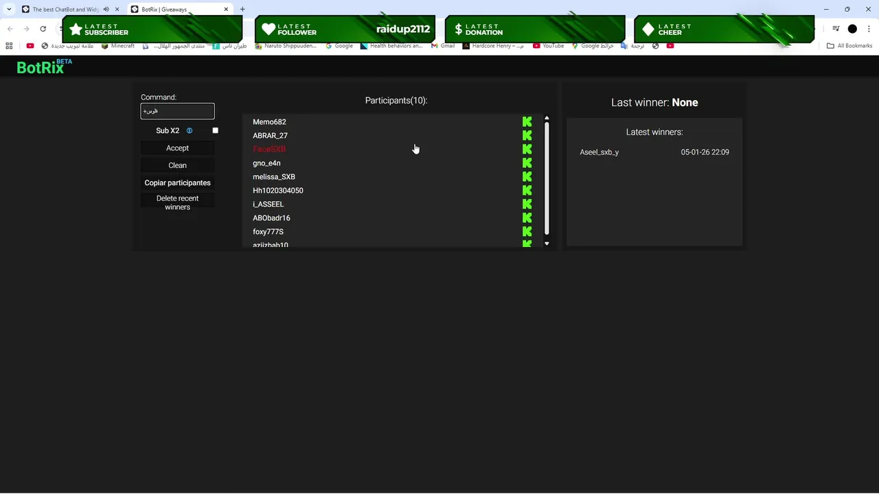Click the Kick icon beside ABObadr16

527,217
